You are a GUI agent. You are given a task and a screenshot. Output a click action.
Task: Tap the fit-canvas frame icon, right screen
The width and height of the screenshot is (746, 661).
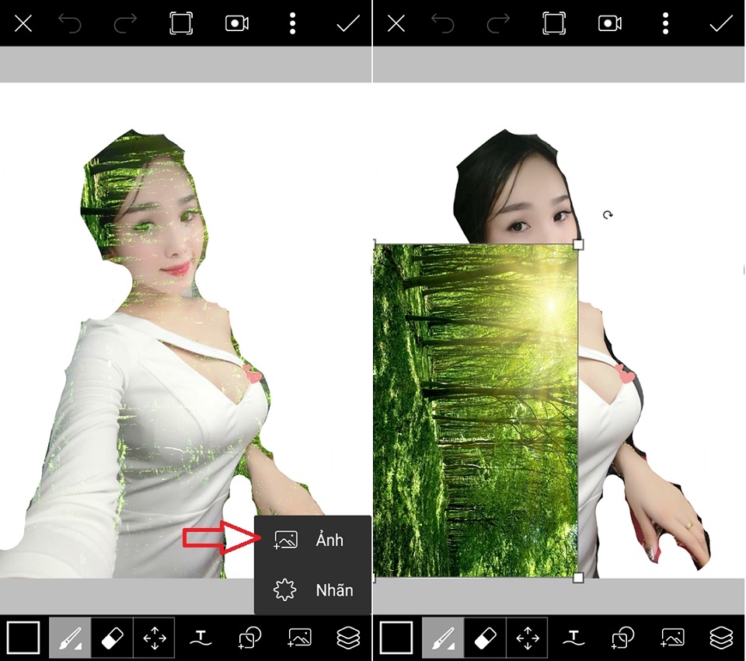click(x=554, y=23)
